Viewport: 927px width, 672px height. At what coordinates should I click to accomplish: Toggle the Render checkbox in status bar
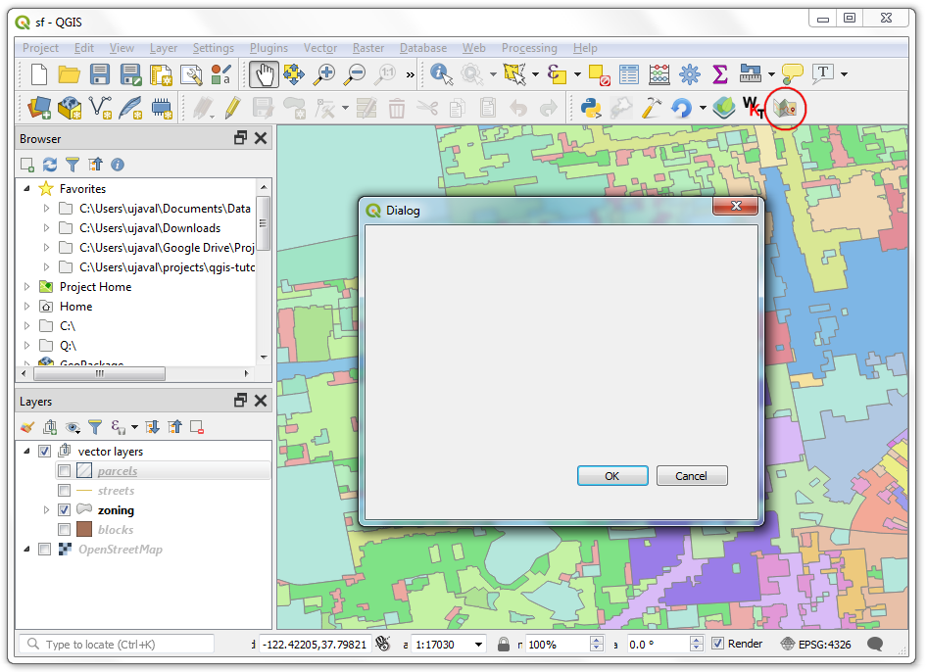tap(718, 644)
